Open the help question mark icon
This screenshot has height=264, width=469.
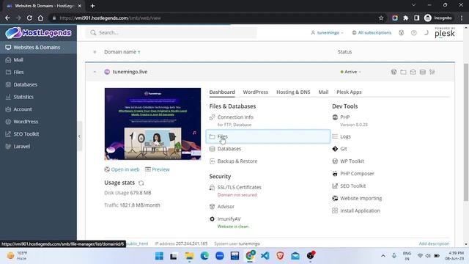click(x=413, y=32)
